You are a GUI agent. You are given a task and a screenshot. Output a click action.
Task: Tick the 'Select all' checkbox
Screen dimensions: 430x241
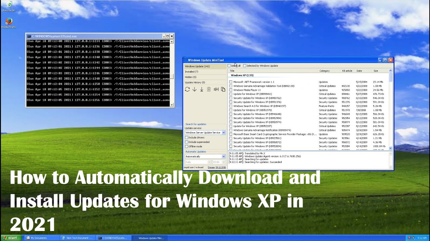tap(229, 66)
